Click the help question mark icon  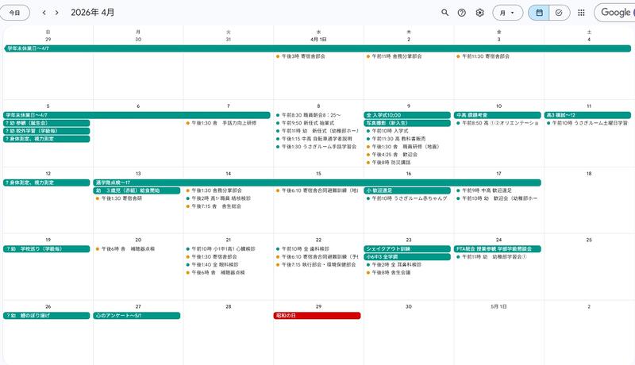462,13
